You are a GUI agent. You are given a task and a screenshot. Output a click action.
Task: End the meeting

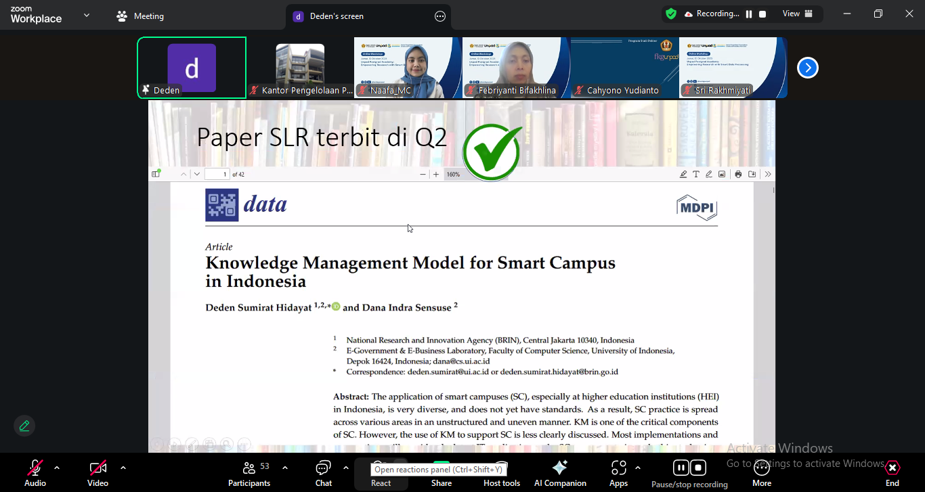tap(892, 472)
